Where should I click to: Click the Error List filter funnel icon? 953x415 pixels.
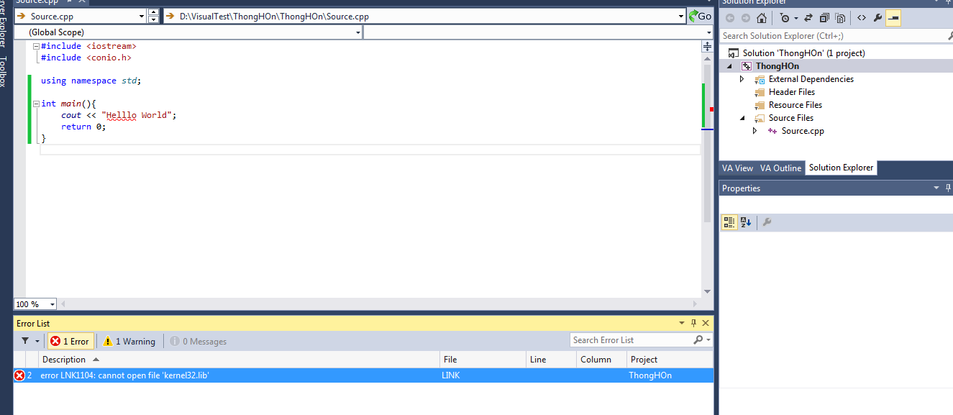point(25,341)
